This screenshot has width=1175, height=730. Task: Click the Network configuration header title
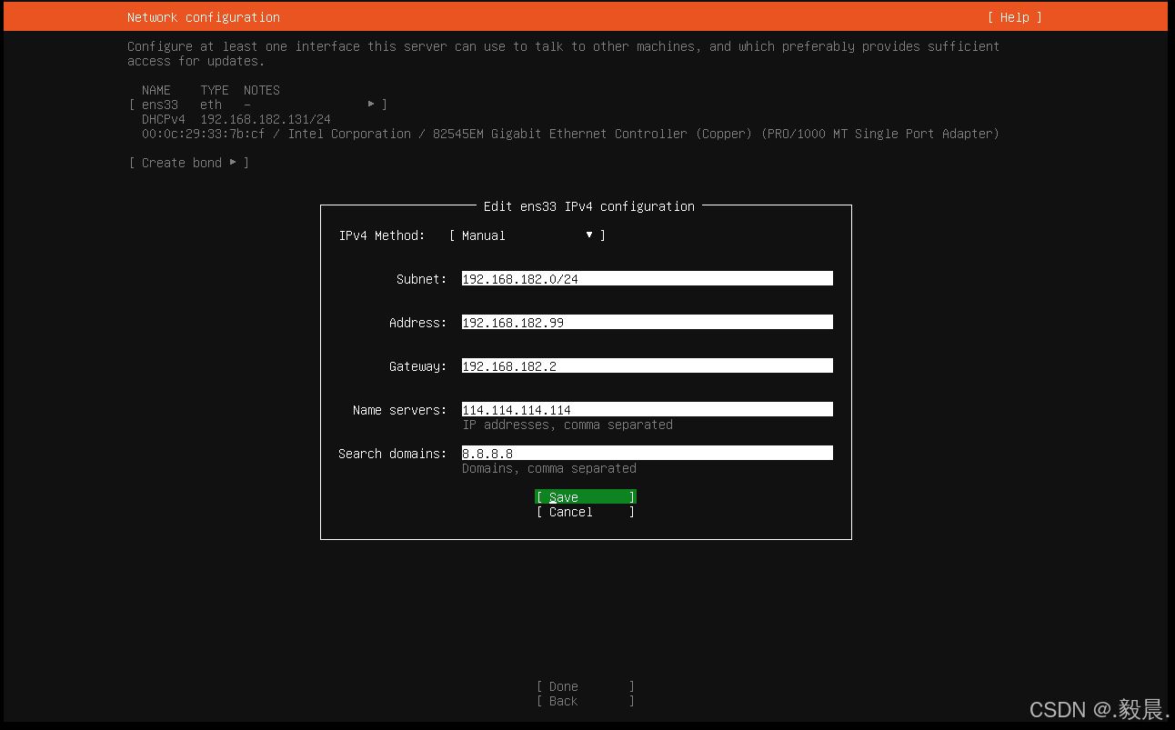click(204, 17)
